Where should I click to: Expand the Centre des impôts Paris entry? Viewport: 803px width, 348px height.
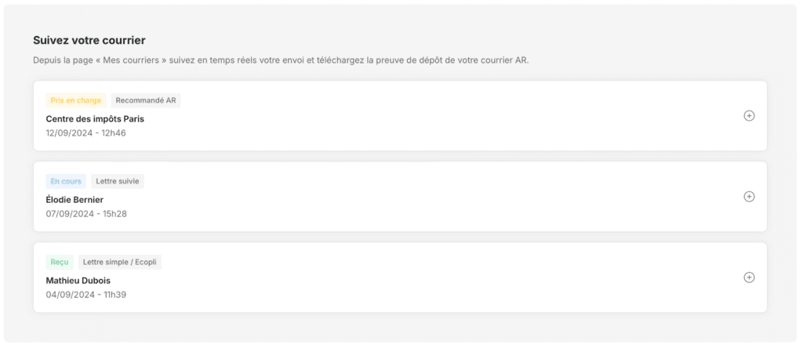[x=749, y=116]
